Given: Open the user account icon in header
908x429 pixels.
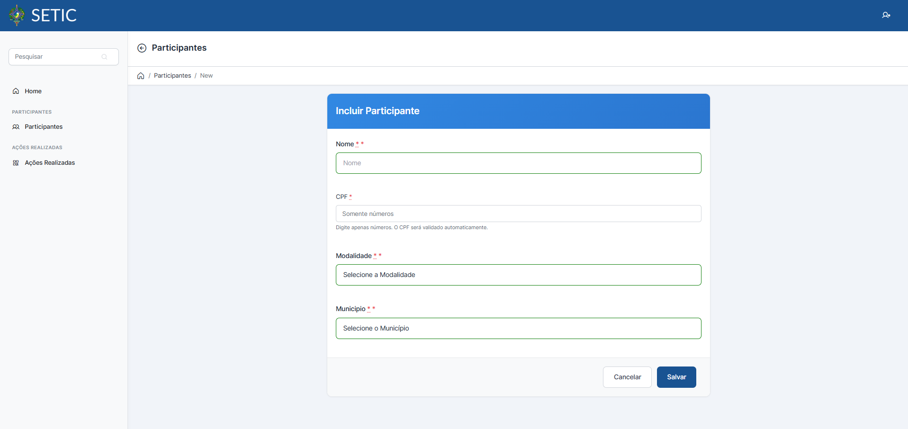Looking at the screenshot, I should (x=886, y=15).
